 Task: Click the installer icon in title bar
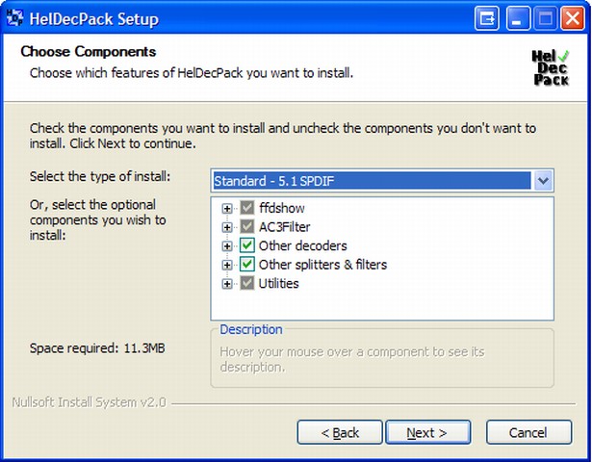pos(16,17)
